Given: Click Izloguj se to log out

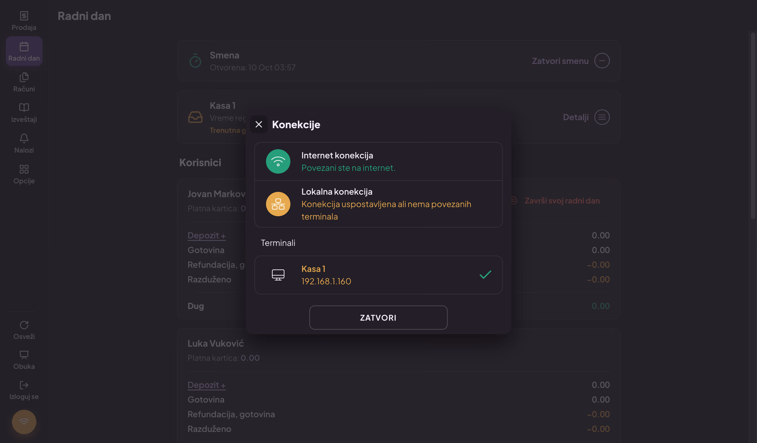Looking at the screenshot, I should pyautogui.click(x=24, y=390).
